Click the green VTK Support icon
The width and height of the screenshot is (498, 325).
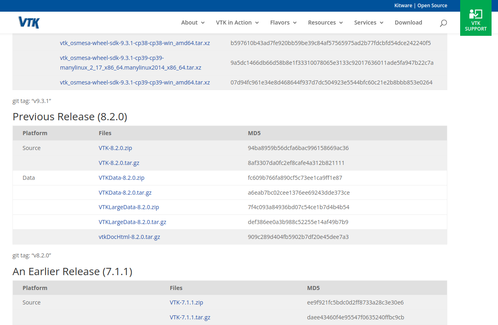(475, 18)
